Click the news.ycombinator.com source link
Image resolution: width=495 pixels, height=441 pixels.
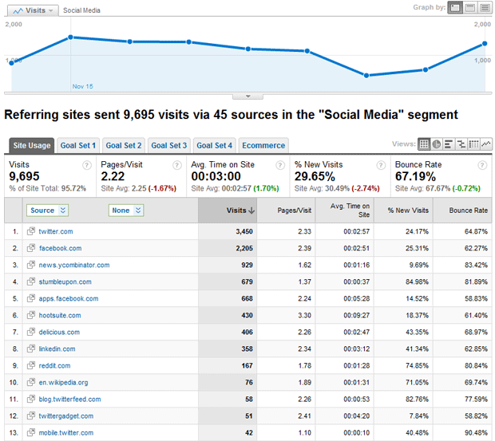point(74,265)
